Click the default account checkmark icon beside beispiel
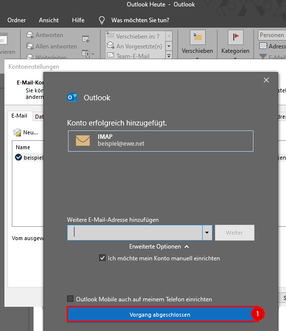 [19, 157]
